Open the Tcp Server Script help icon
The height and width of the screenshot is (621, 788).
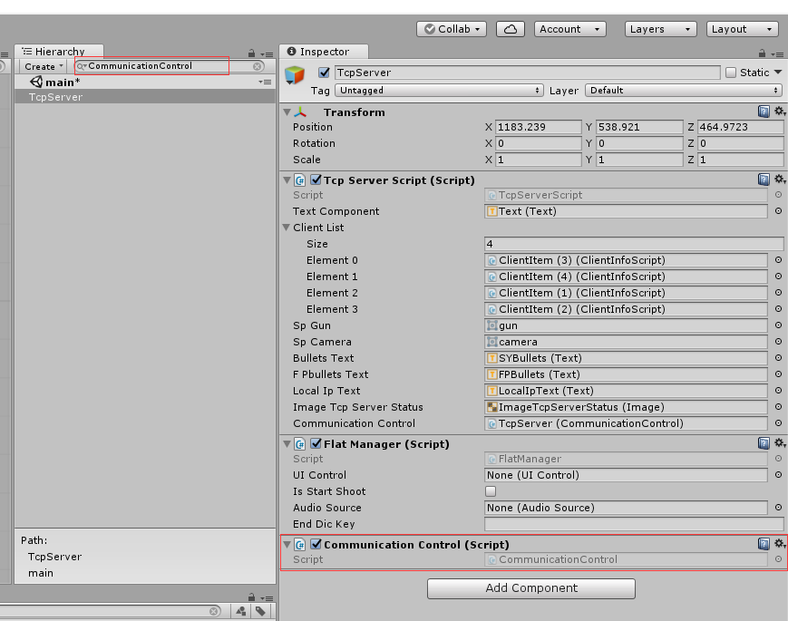tap(764, 180)
